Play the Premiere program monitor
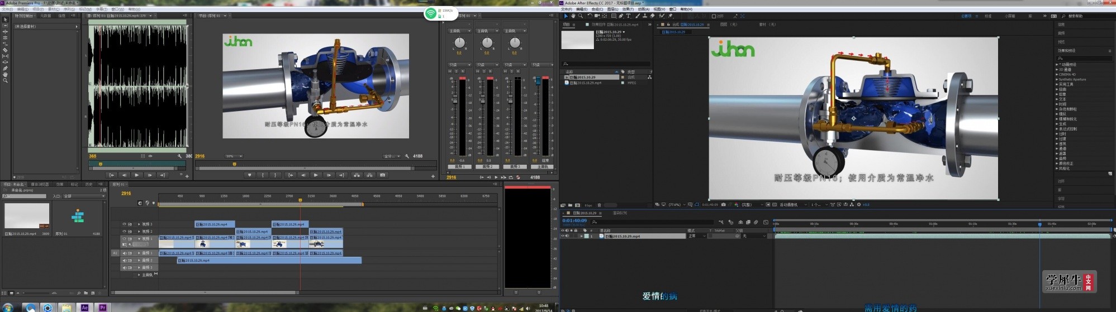Viewport: 1116px width, 312px height. coord(316,175)
